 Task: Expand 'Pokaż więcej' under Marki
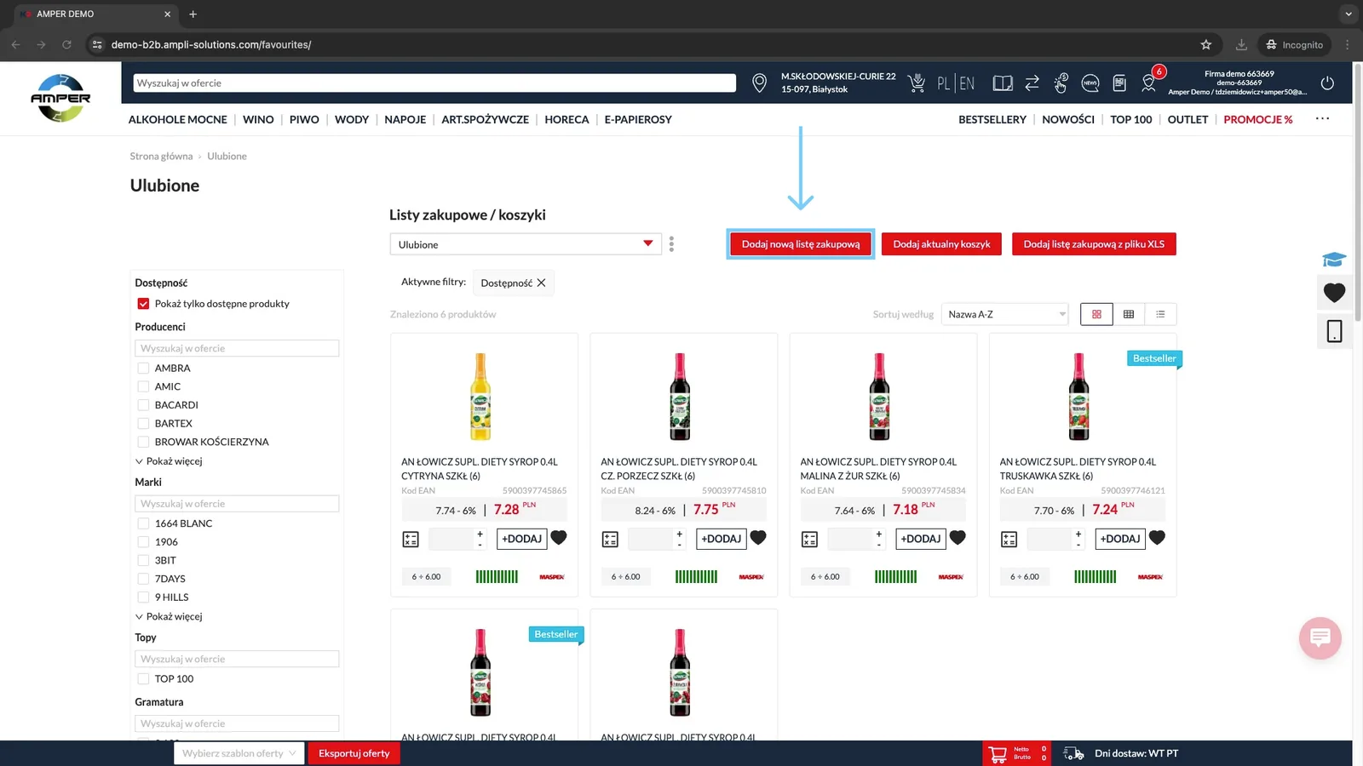point(169,616)
